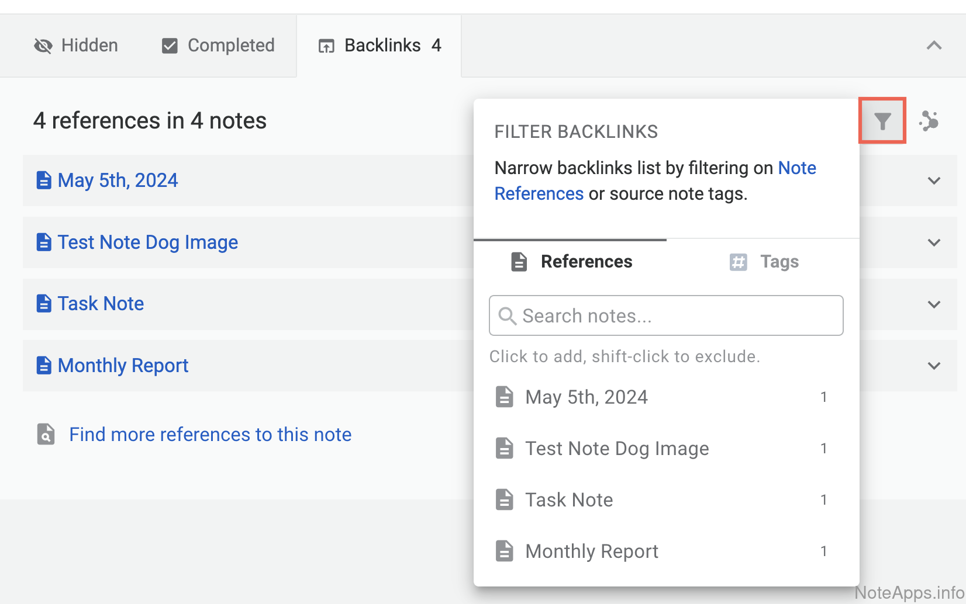
Task: Open the graph view icon
Action: tap(929, 121)
